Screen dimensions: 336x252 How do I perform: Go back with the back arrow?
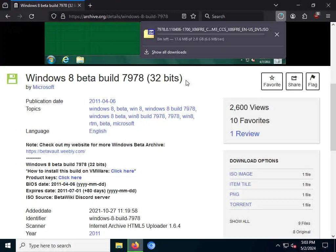pos(8,16)
